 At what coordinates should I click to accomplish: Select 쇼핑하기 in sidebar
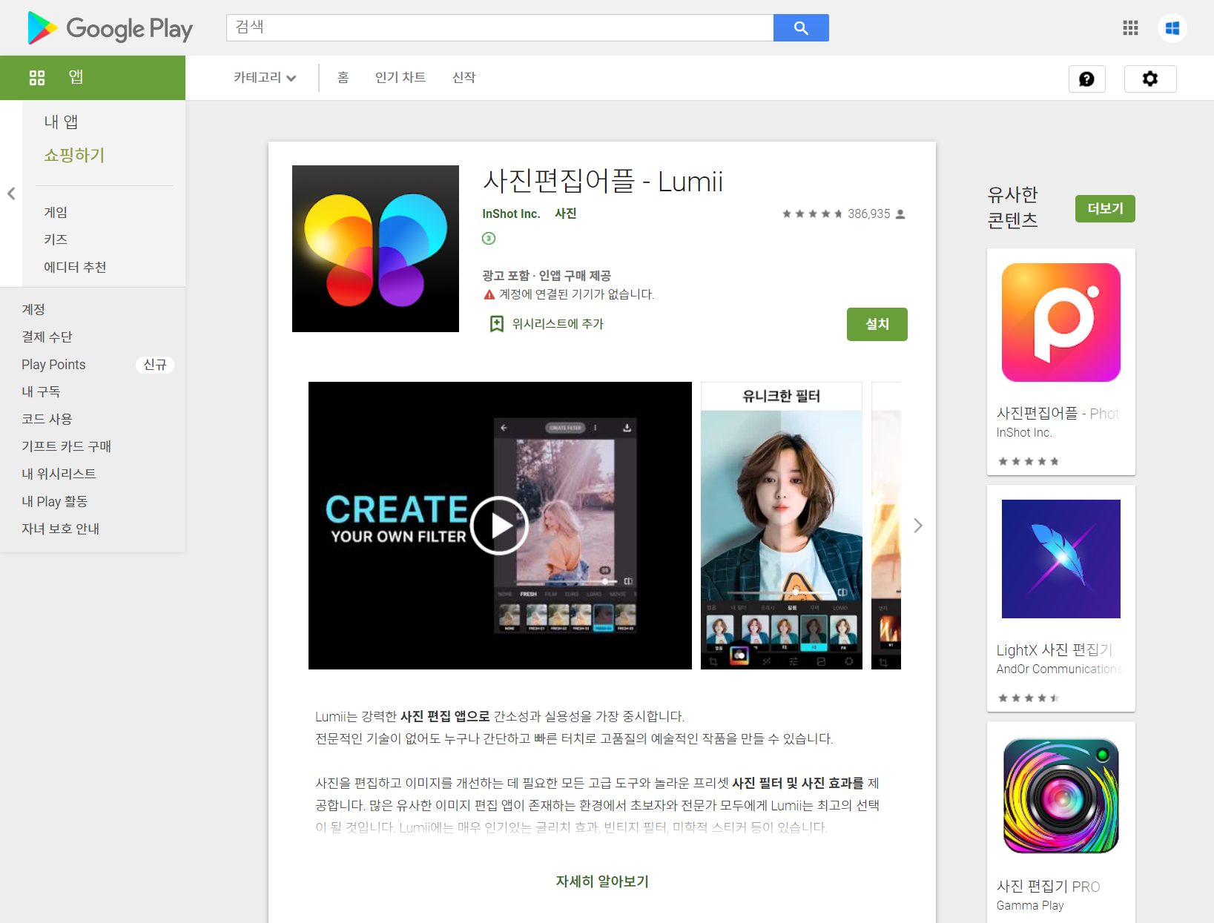[x=74, y=155]
